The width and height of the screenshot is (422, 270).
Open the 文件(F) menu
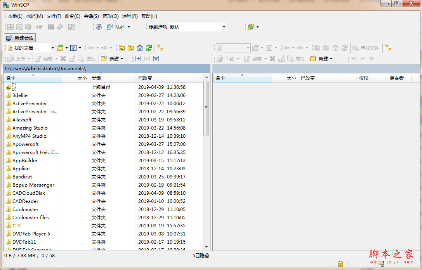54,16
